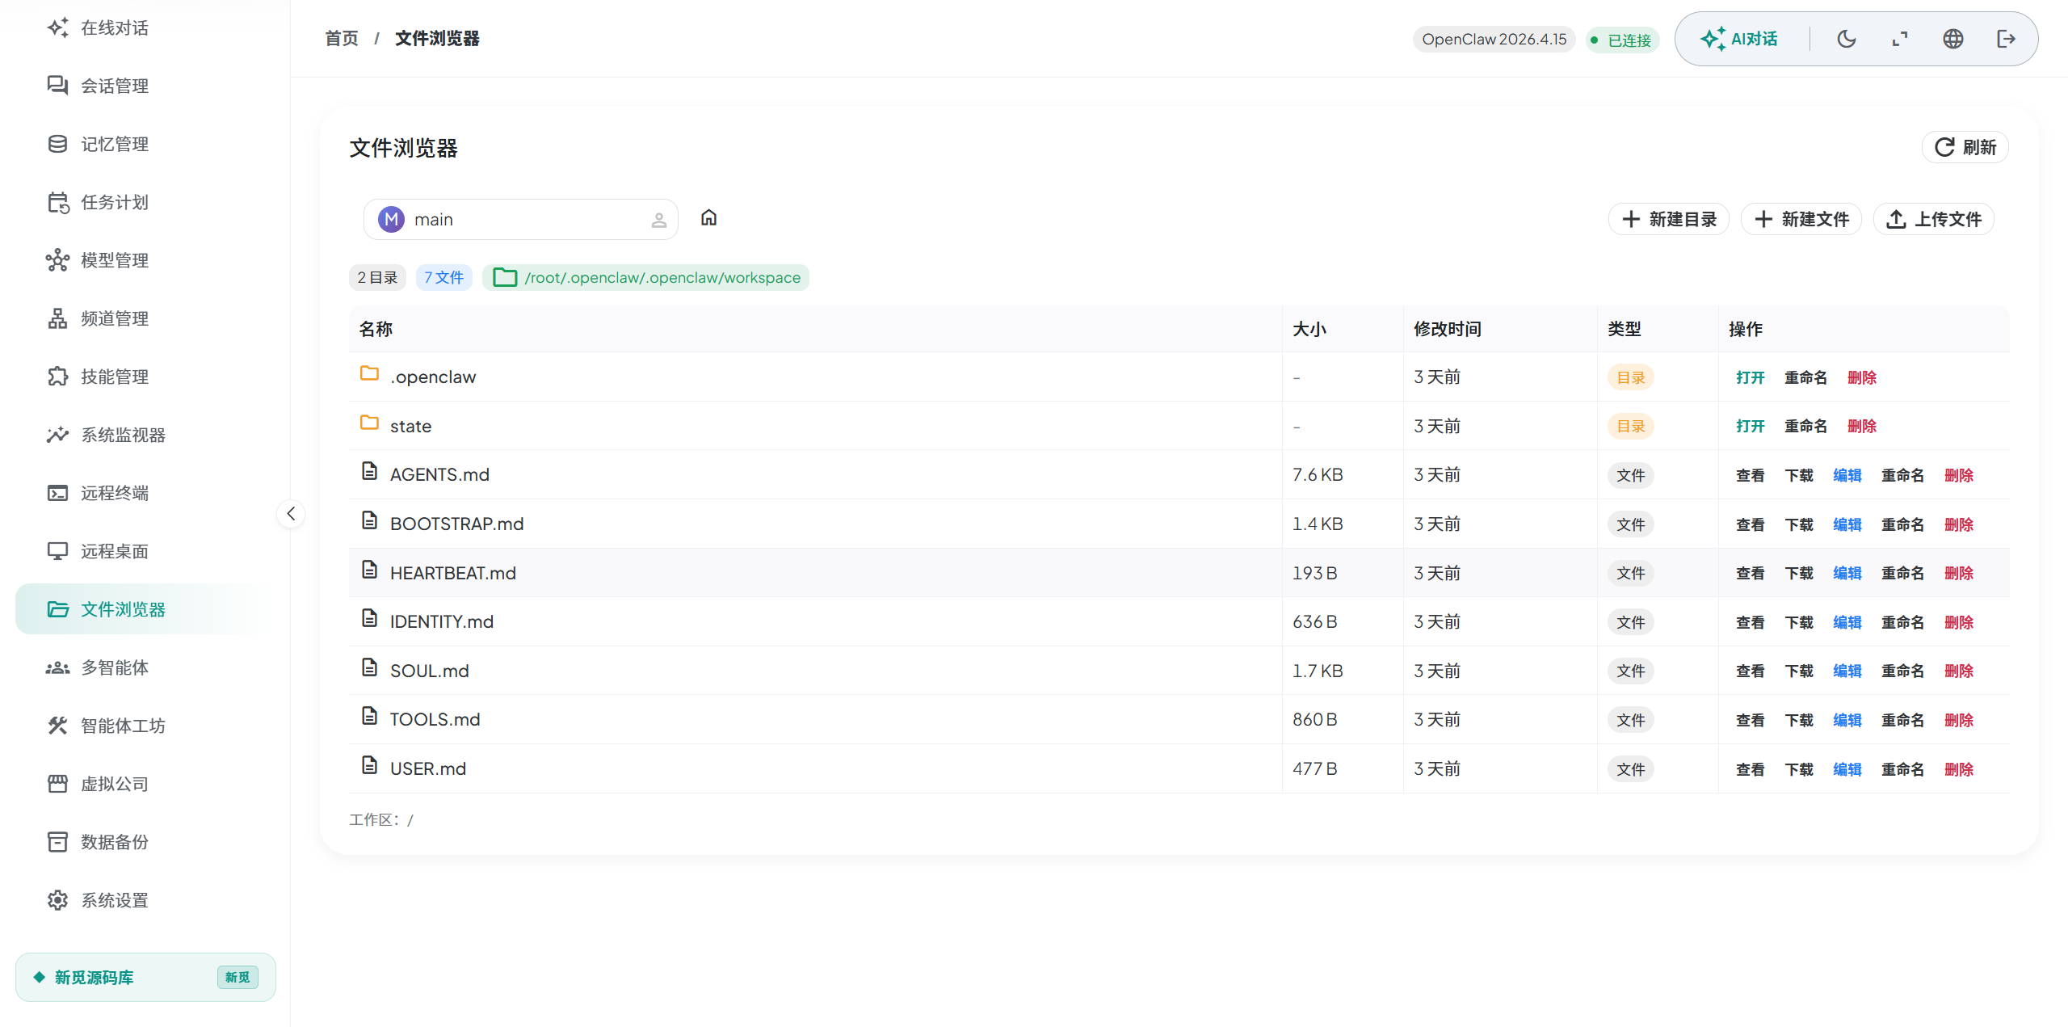Select 模型管理 in the sidebar
Image resolution: width=2068 pixels, height=1027 pixels.
115,260
